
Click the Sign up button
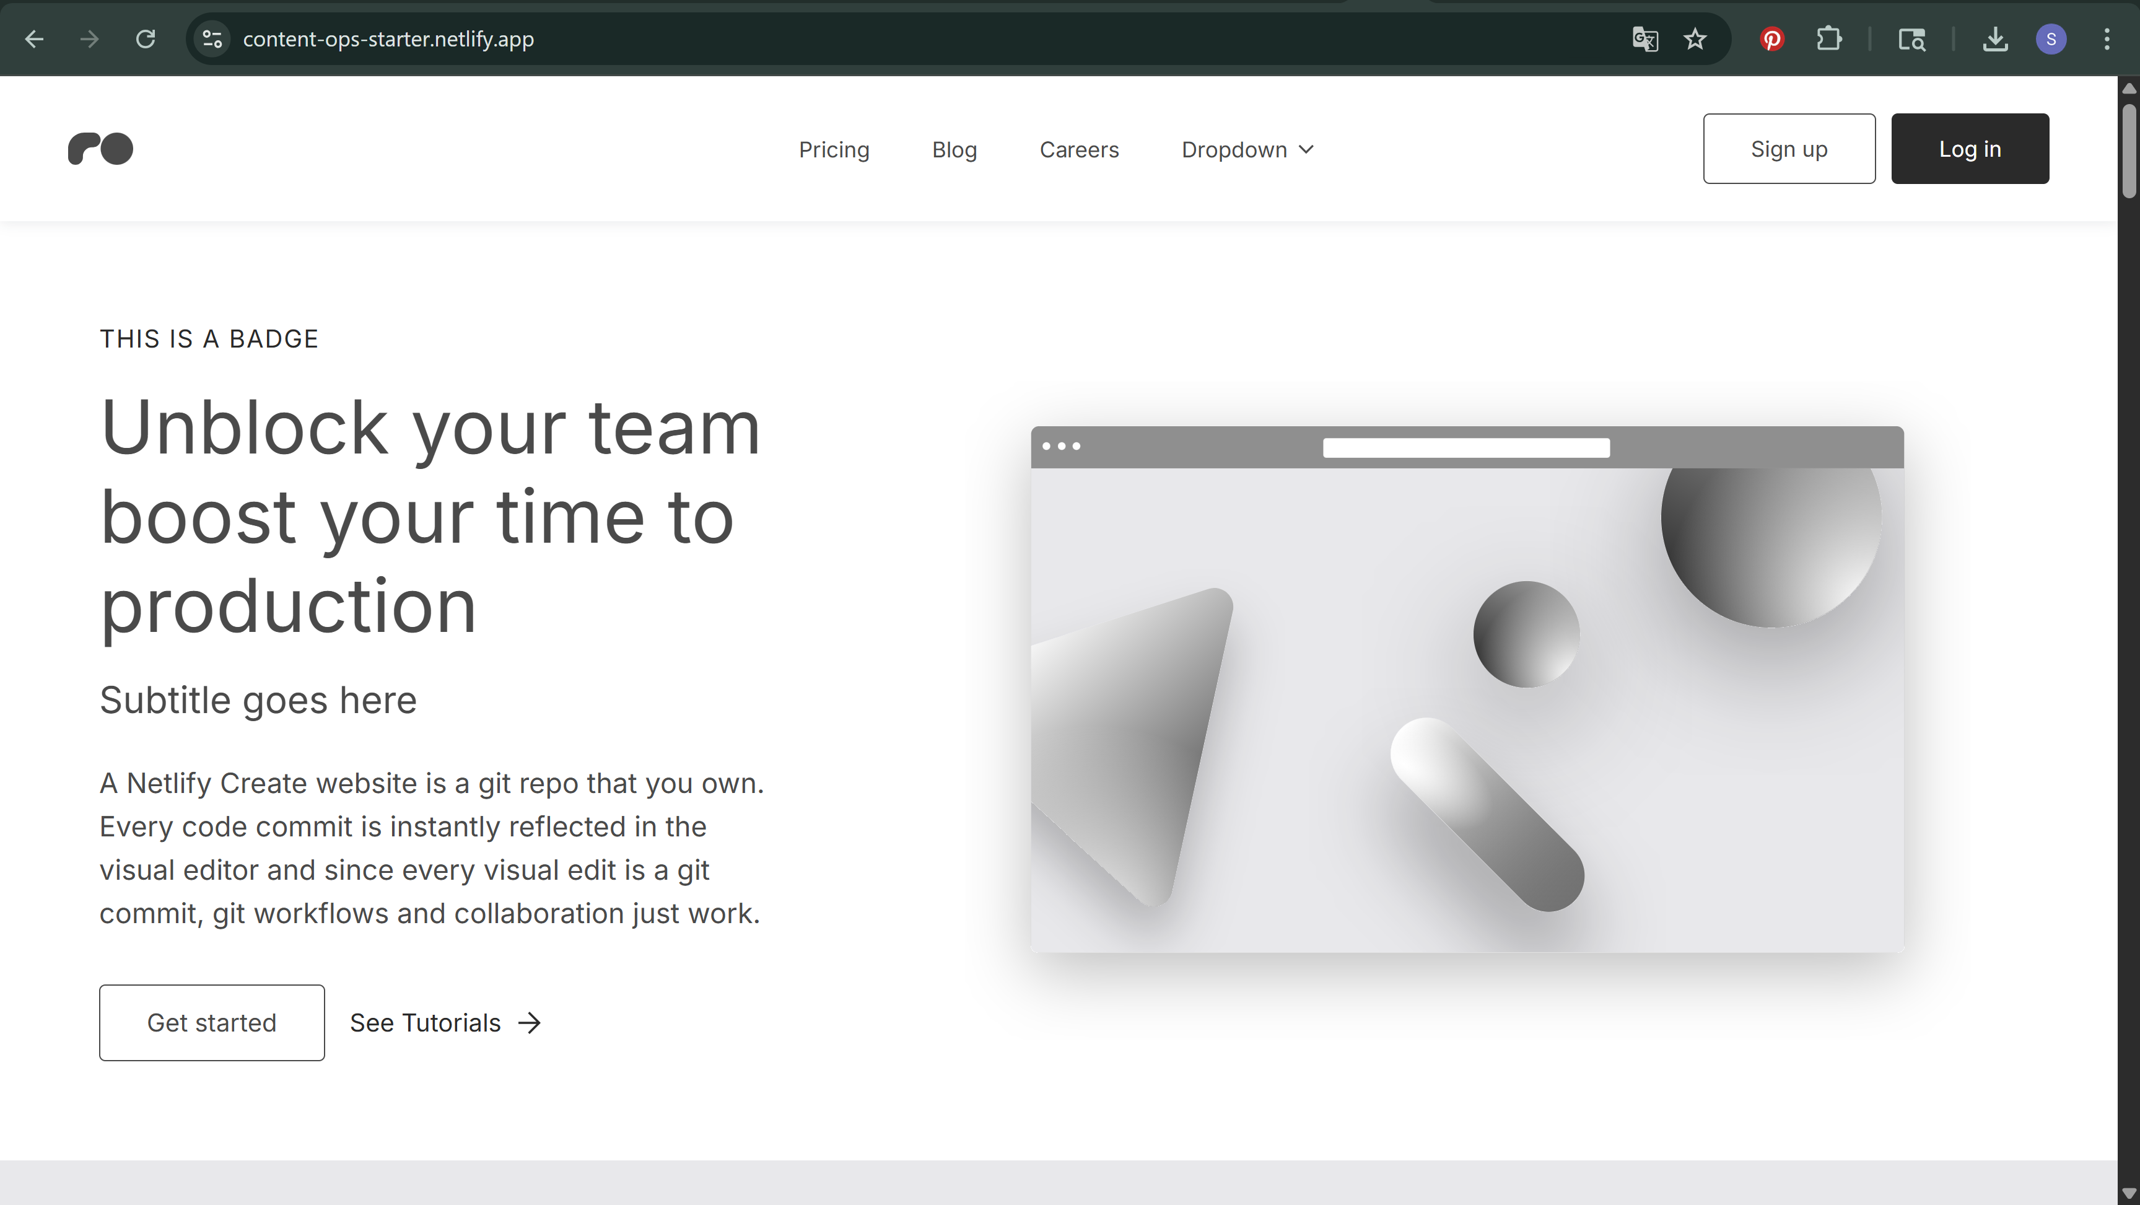click(1789, 149)
